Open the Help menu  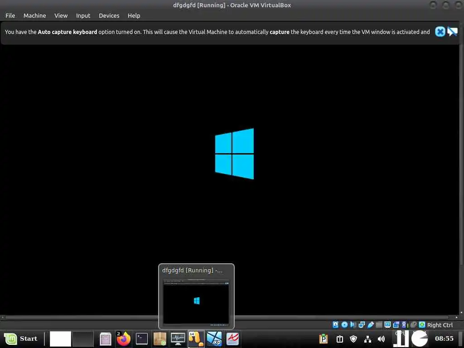pos(134,16)
